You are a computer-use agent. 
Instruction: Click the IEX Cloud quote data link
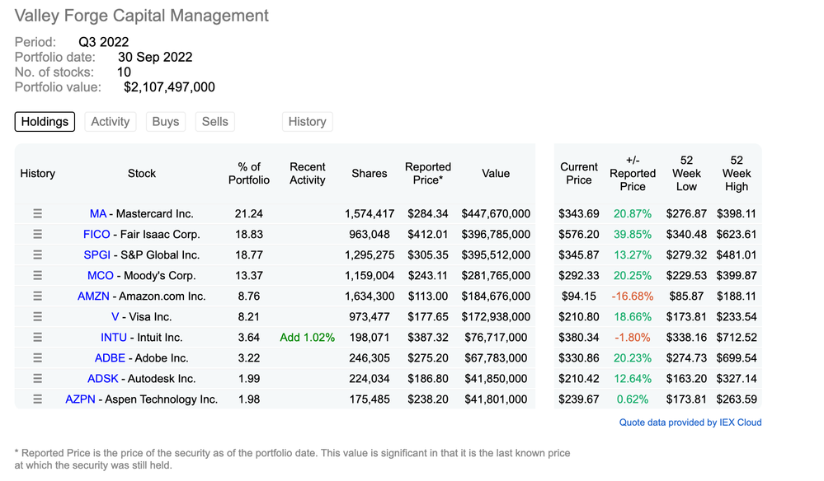(690, 423)
